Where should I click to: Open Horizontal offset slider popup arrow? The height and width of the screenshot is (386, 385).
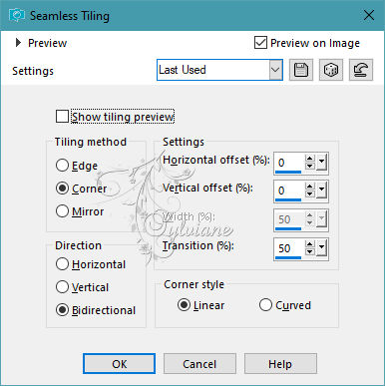321,163
